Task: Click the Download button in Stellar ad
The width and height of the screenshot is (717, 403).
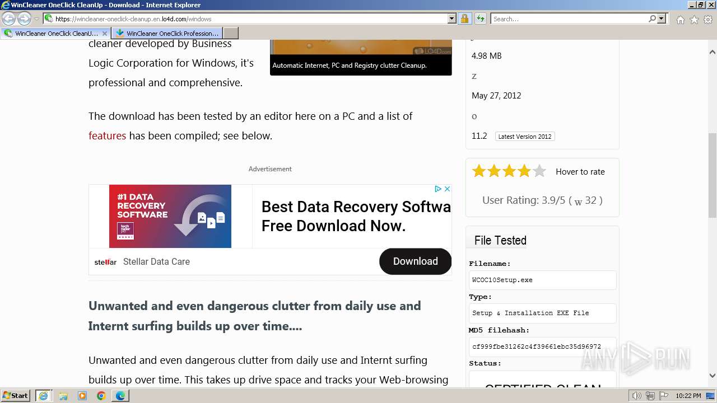Action: pyautogui.click(x=416, y=261)
